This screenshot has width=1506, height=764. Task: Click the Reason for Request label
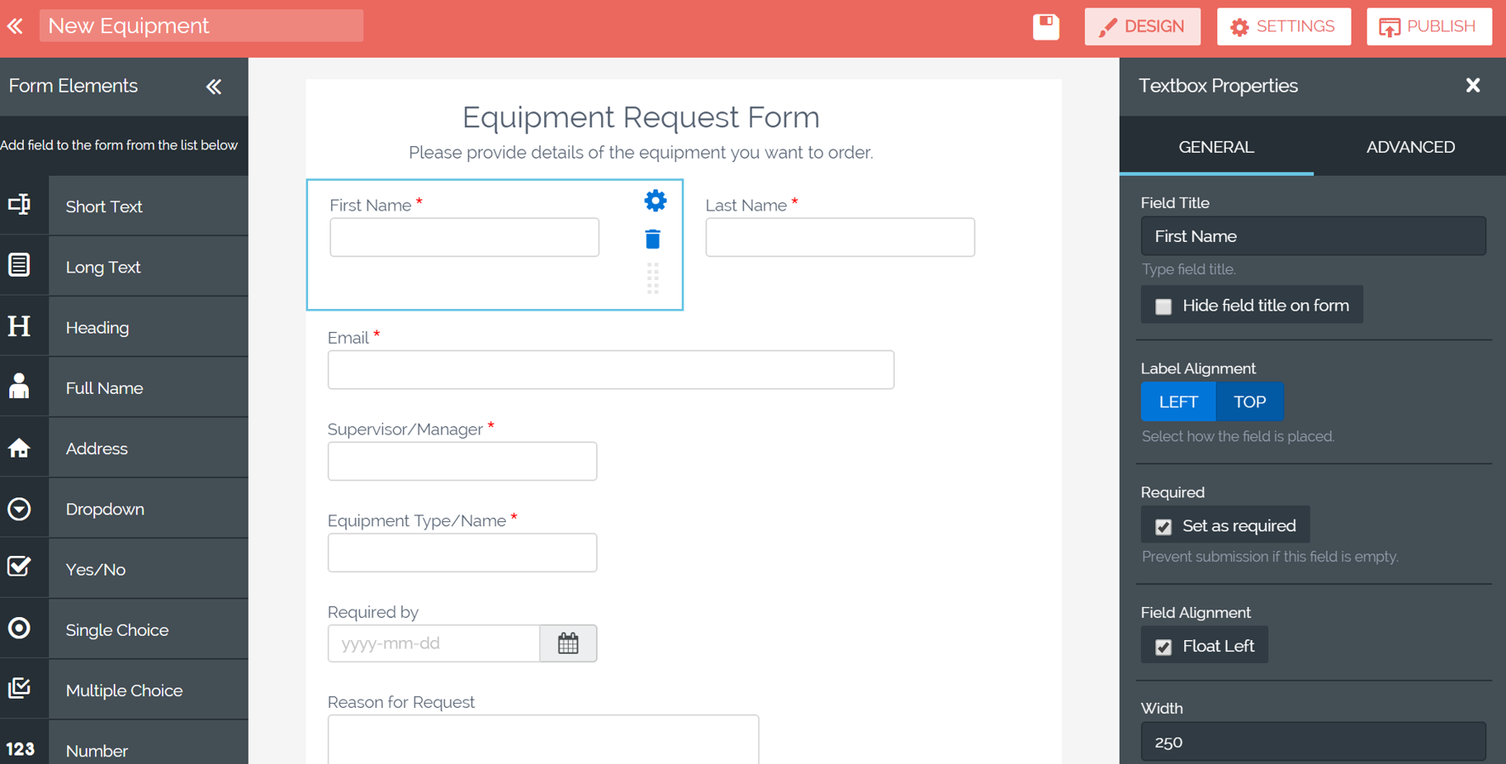(401, 702)
